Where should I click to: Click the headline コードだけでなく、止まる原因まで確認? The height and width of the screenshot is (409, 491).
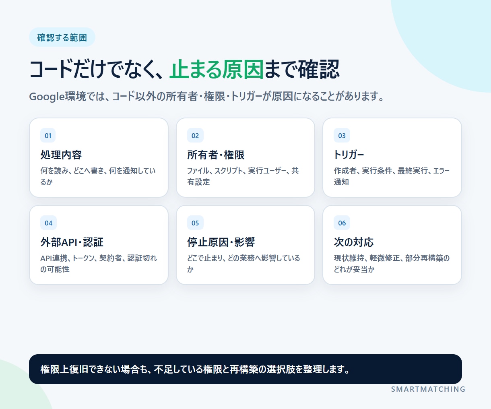tap(184, 69)
